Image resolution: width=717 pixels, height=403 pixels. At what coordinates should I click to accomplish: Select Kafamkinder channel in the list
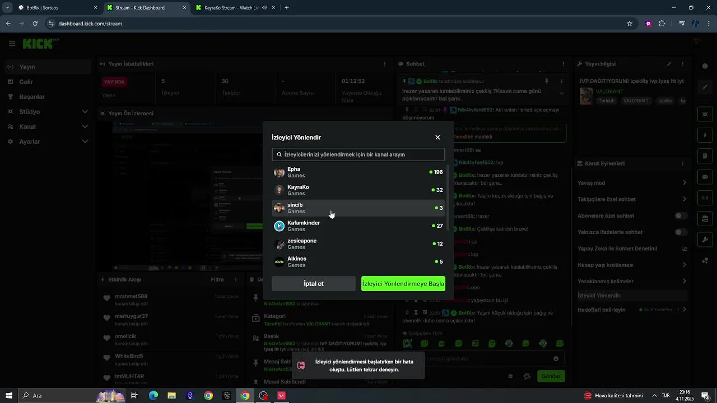tap(358, 226)
